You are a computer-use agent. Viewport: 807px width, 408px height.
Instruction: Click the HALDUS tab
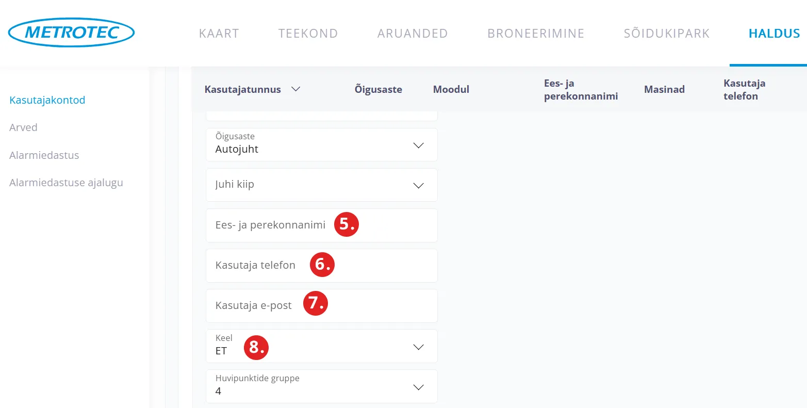pyautogui.click(x=774, y=34)
